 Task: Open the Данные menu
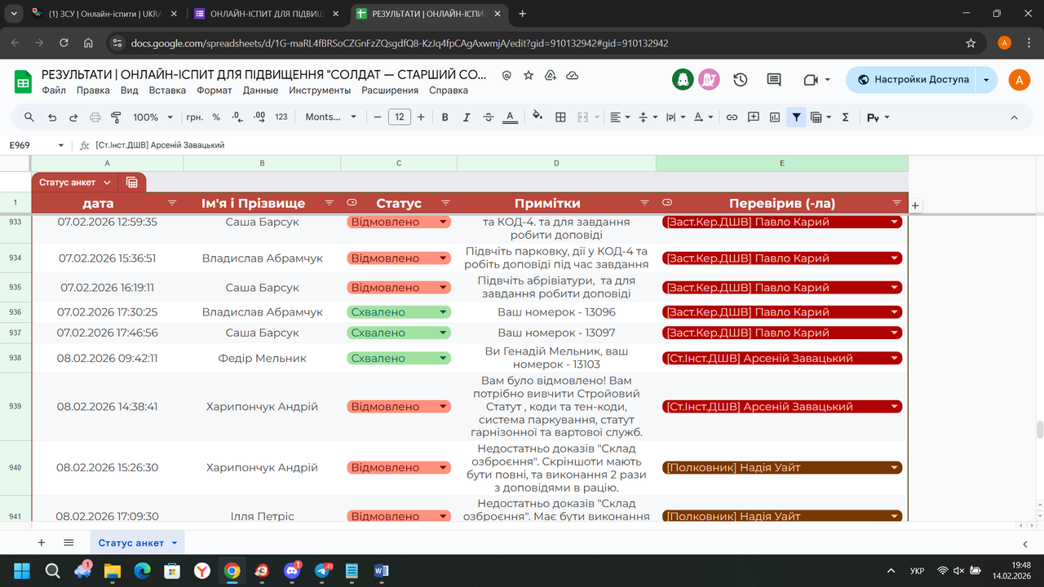(x=260, y=90)
